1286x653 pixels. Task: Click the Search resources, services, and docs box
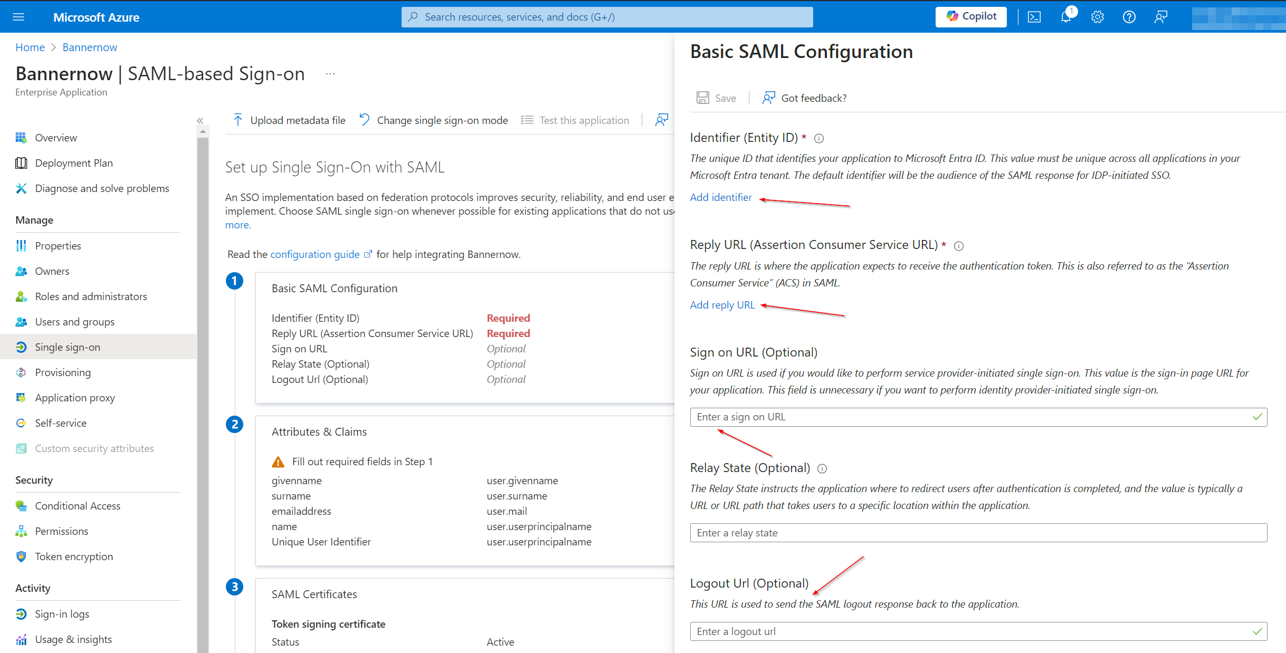click(607, 17)
